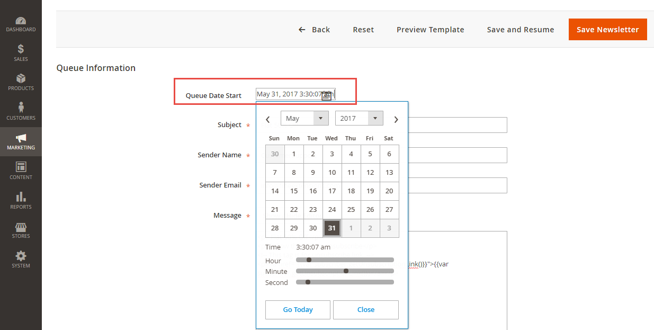
Task: Open the Products box icon
Action: 21,79
